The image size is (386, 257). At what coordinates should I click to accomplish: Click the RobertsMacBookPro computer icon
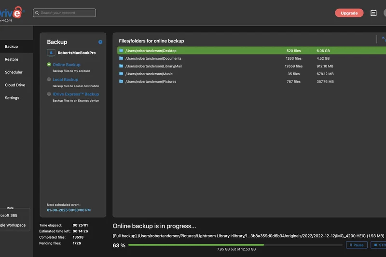click(x=50, y=53)
